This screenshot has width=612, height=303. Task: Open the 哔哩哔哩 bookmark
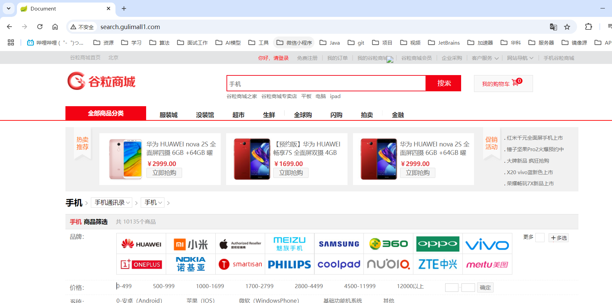pyautogui.click(x=55, y=43)
